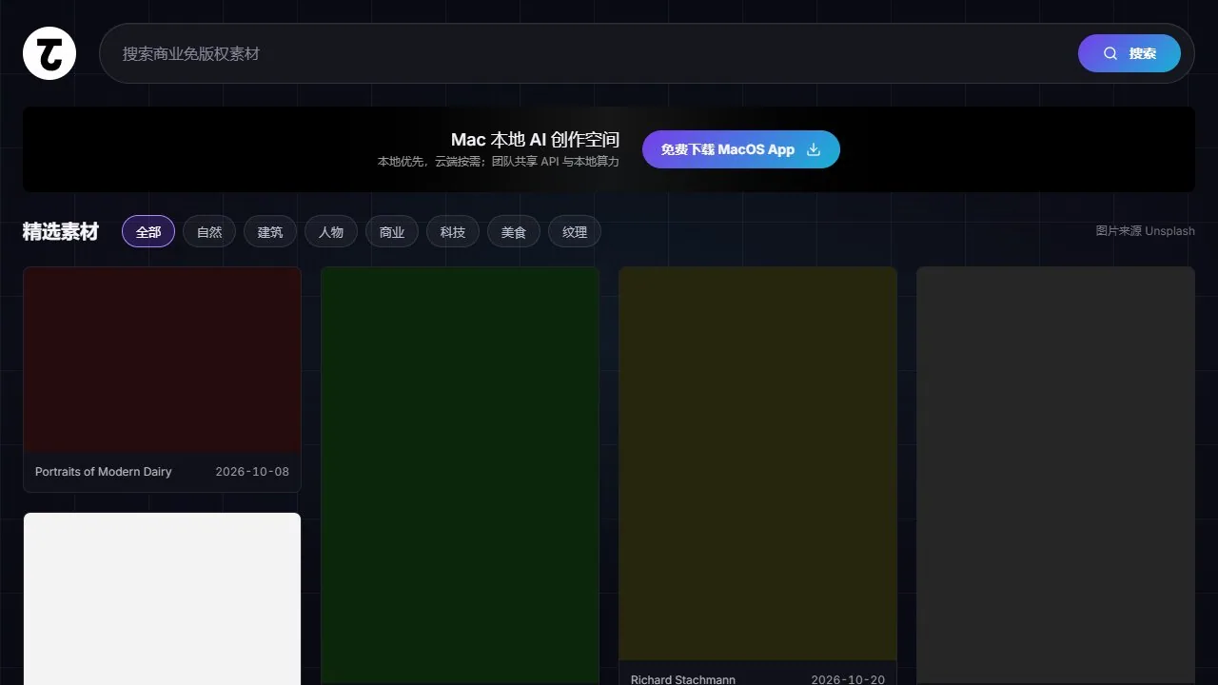The image size is (1218, 685).
Task: Select the 全部 category filter
Action: point(148,232)
